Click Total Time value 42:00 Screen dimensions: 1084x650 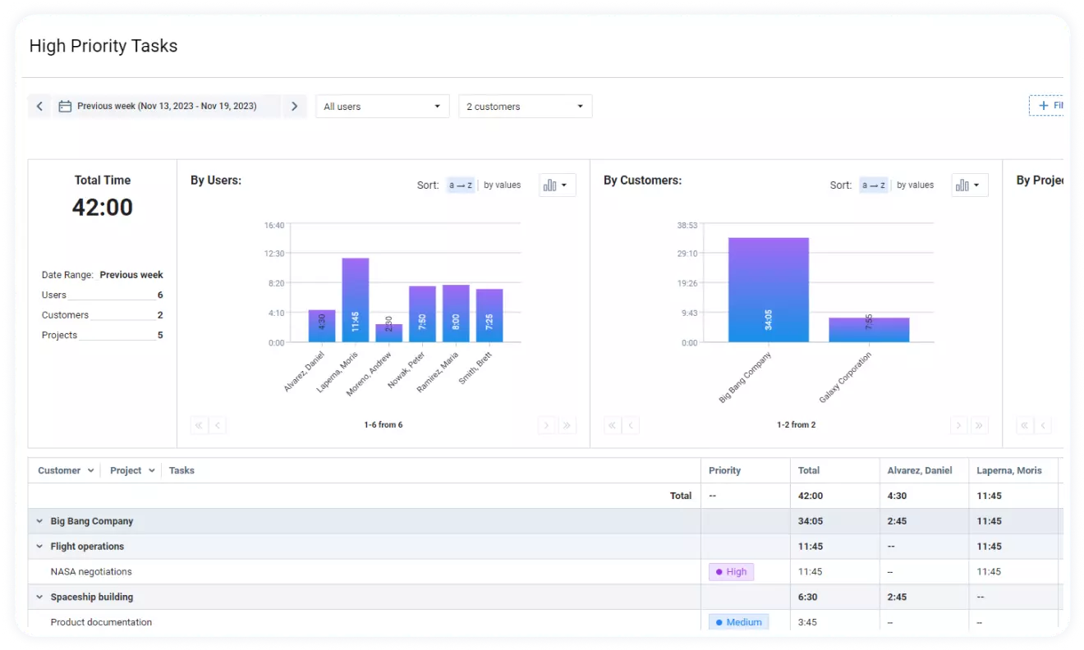point(103,208)
